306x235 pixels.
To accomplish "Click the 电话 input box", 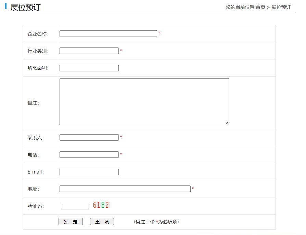I will pos(89,155).
